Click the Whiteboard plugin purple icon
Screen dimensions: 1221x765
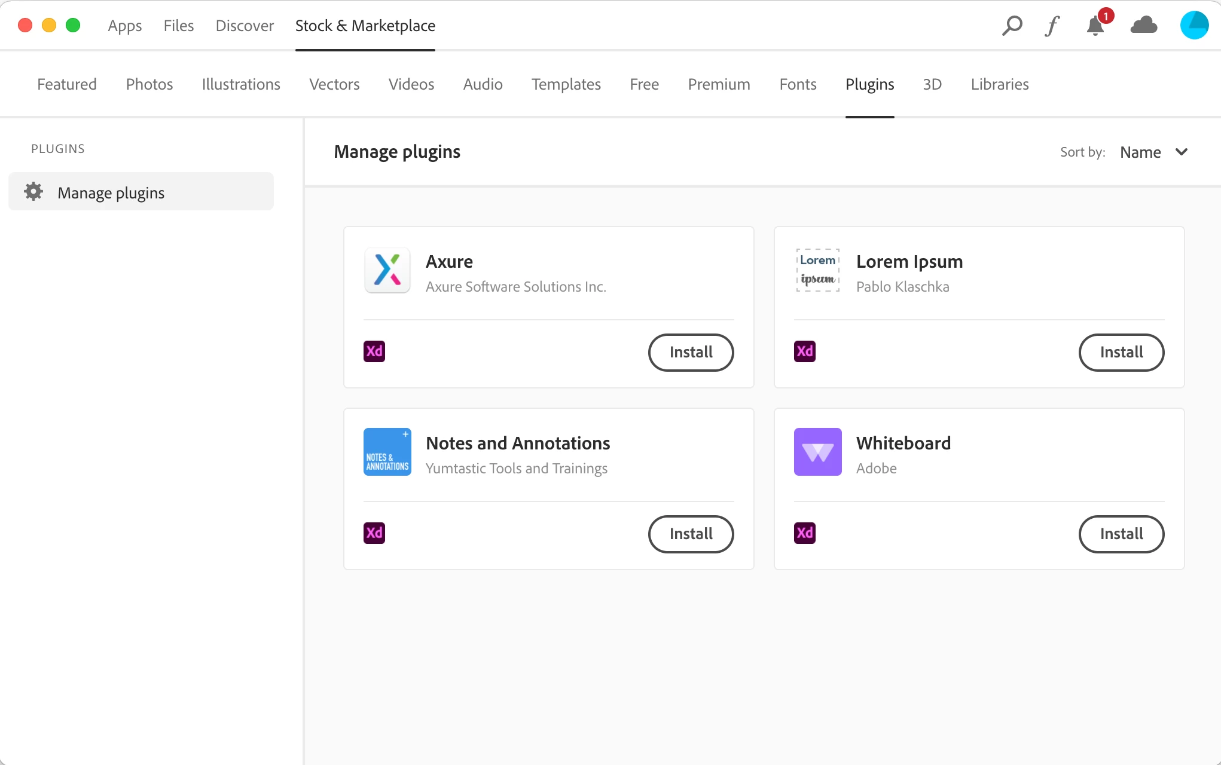(x=817, y=452)
